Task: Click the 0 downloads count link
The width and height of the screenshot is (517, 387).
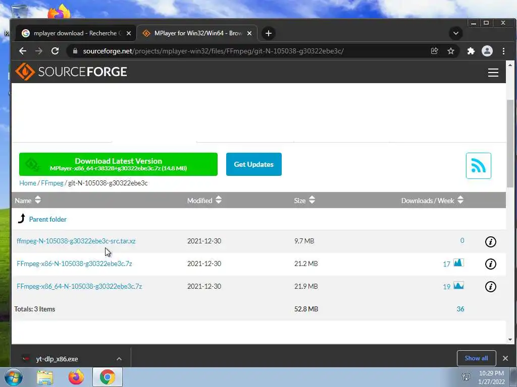Action: pos(462,240)
